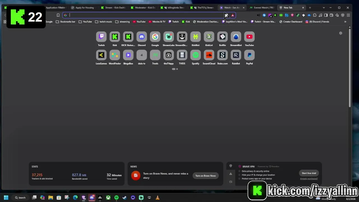Open the Brave VPN shield toolbar icon
359x202 pixels.
[343, 15]
